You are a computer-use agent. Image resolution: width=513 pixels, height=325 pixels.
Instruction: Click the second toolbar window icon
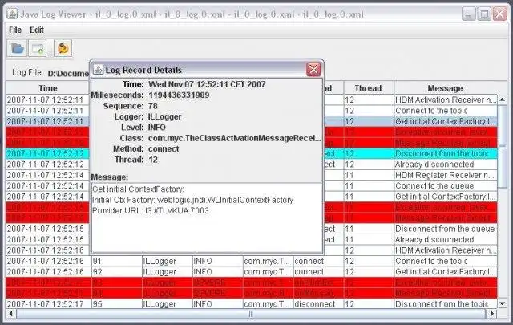[38, 48]
